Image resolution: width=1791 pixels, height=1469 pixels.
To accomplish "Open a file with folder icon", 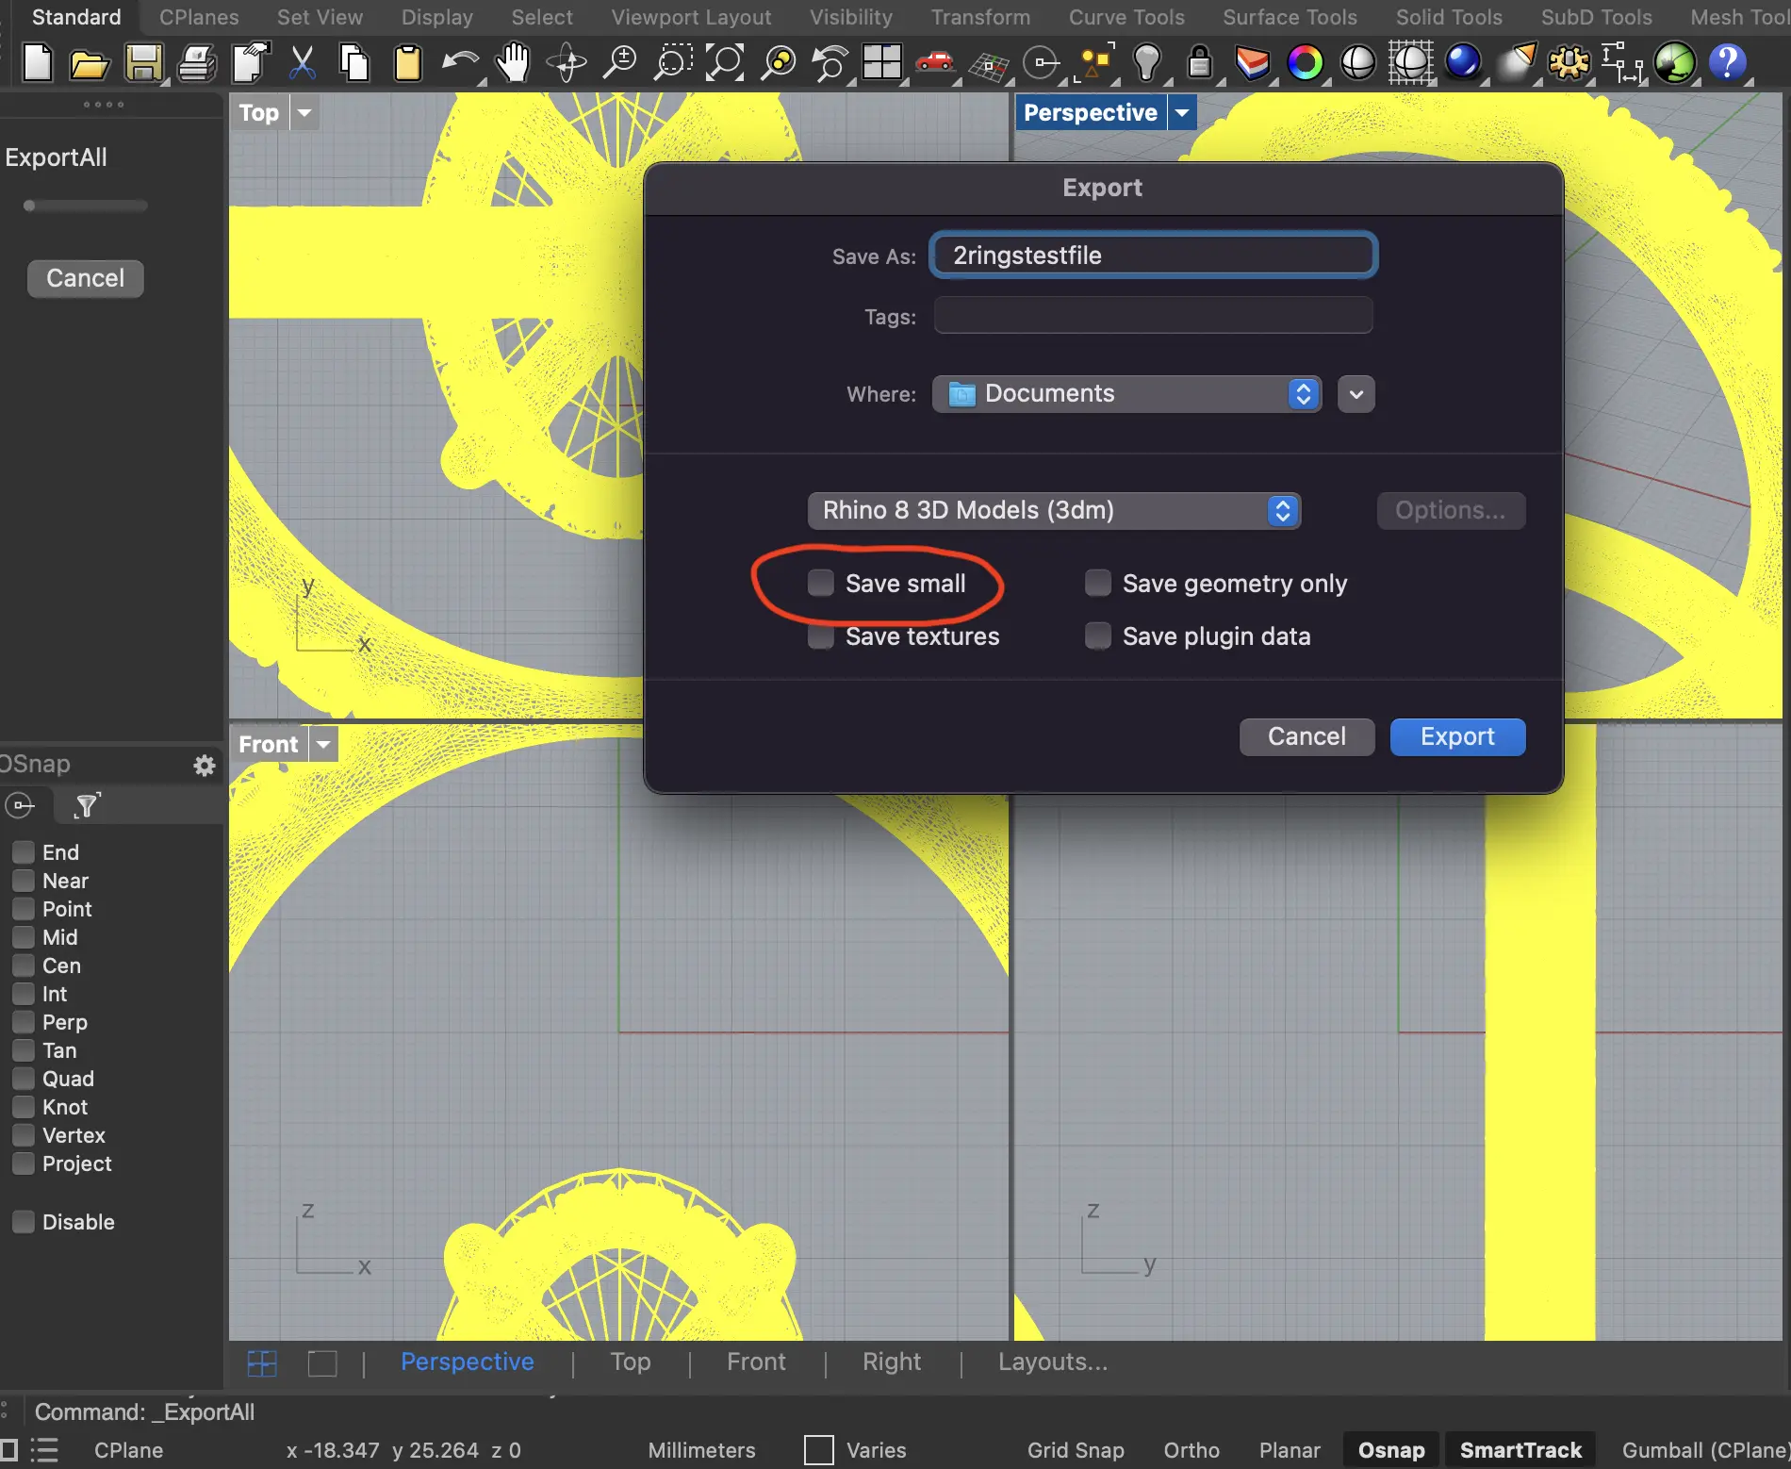I will [90, 63].
